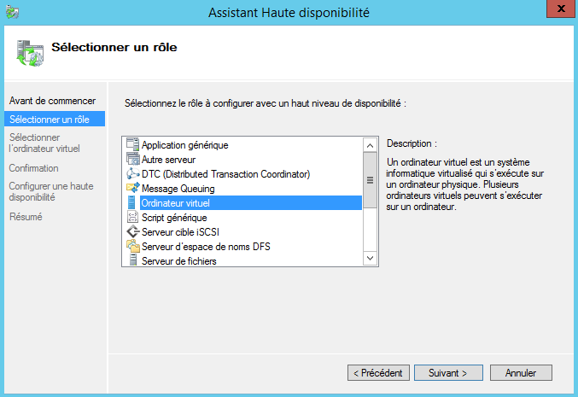Open the Sélectionner un rôle step
The image size is (578, 397).
pyautogui.click(x=49, y=120)
